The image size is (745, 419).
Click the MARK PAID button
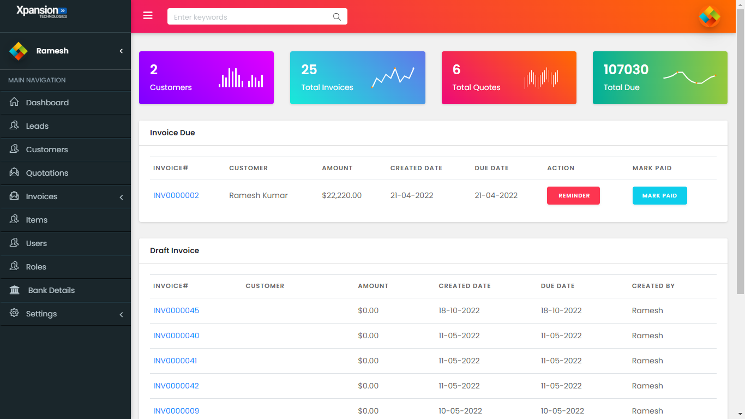coord(659,195)
